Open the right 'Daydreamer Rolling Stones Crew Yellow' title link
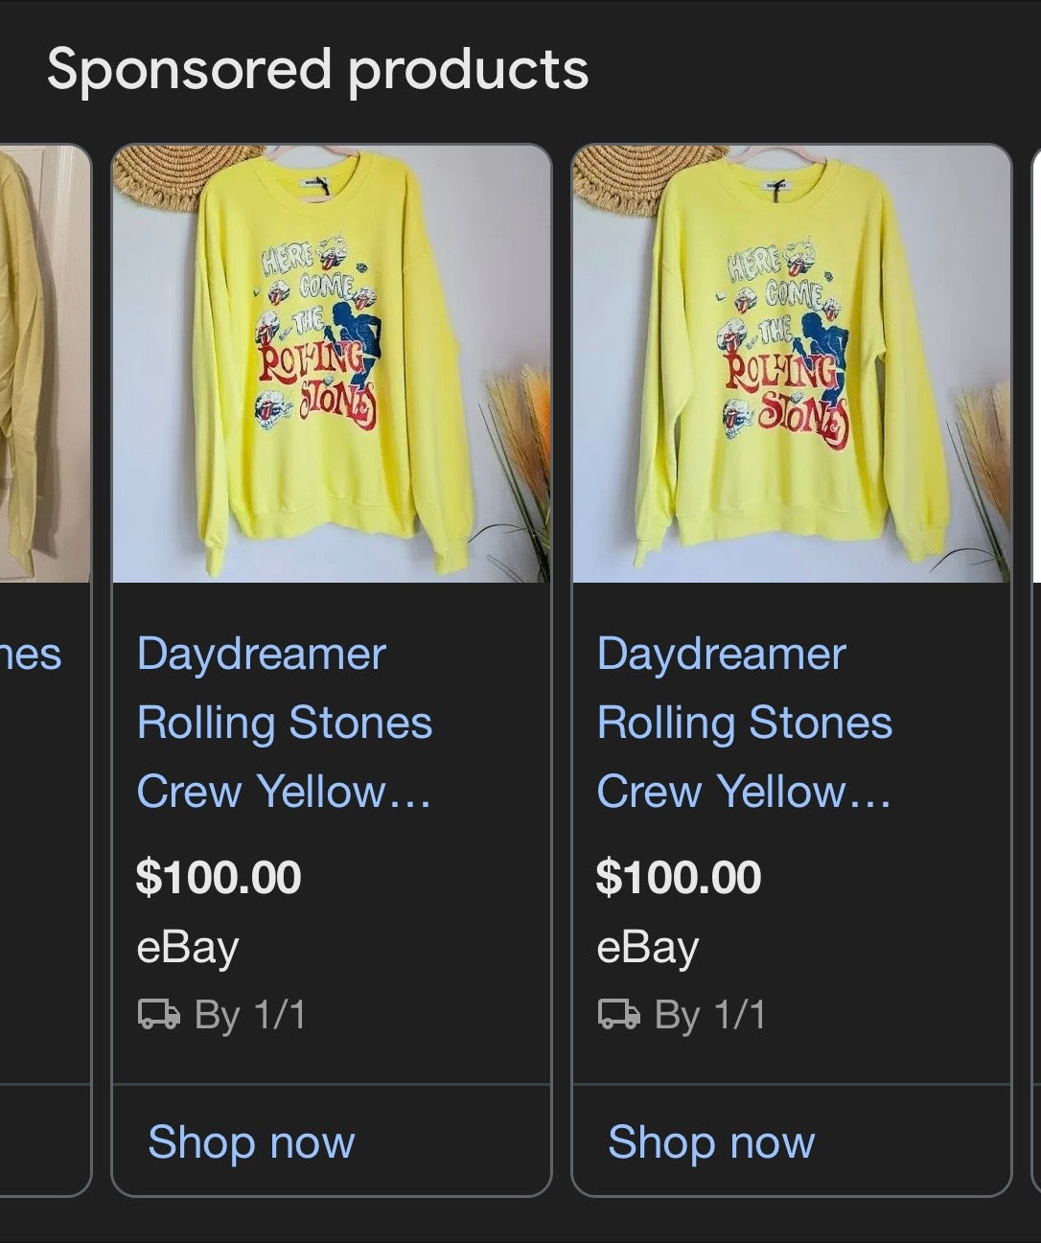Image resolution: width=1041 pixels, height=1243 pixels. pos(745,723)
